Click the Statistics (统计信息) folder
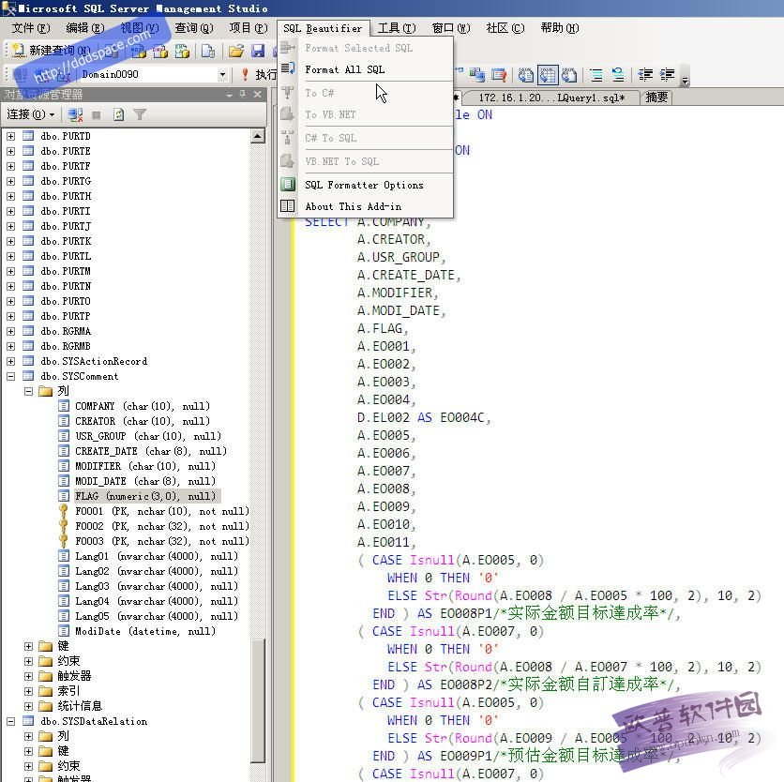The width and height of the screenshot is (784, 782). [80, 706]
